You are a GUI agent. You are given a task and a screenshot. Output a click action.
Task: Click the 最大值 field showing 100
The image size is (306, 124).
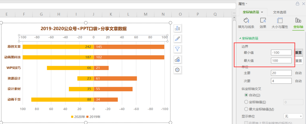coord(281,60)
